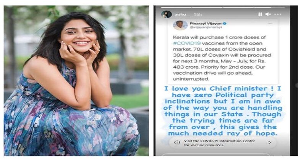Open aishu__ profile picture avatar
The width and height of the screenshot is (298, 160).
point(167,14)
